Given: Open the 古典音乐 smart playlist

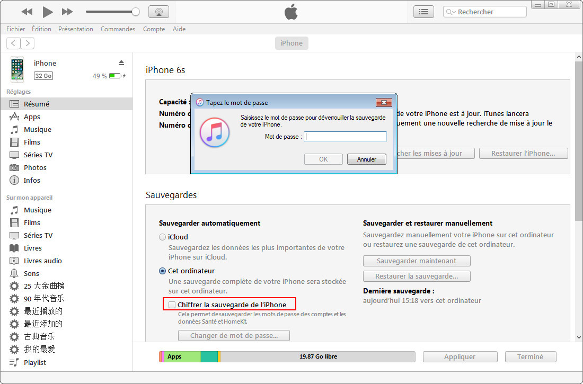Looking at the screenshot, I should click(39, 337).
